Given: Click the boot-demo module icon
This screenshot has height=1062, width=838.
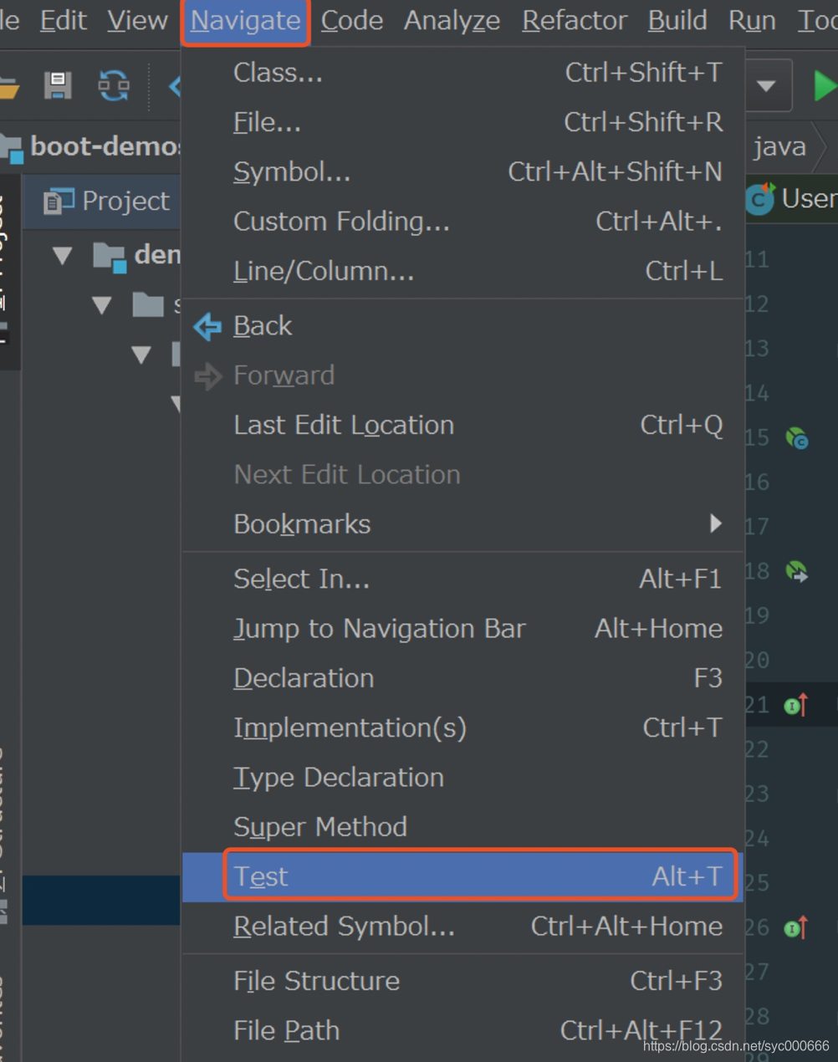Looking at the screenshot, I should click(12, 148).
